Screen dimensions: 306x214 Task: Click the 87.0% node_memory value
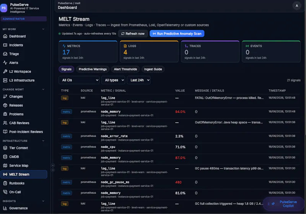pyautogui.click(x=180, y=158)
